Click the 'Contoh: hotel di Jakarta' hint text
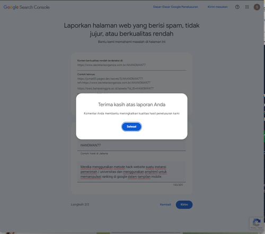Screen dimensions: 265x234 [x=94, y=153]
